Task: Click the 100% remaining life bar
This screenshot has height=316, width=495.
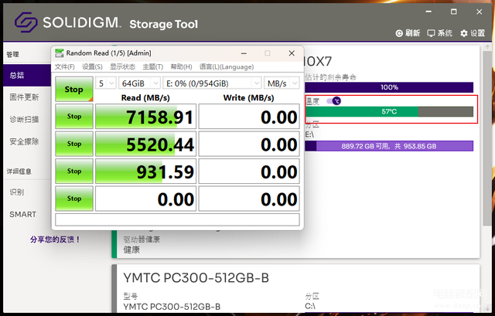Action: click(x=389, y=87)
